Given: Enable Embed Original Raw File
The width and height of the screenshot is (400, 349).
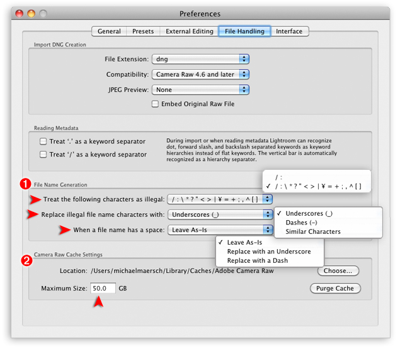Looking at the screenshot, I should click(155, 104).
